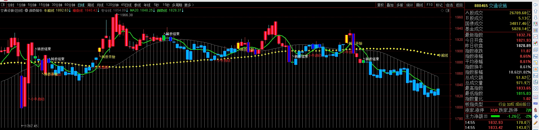The height and width of the screenshot is (130, 539).
Task: Switch to 5分钟 period tab
Action: pos(32,5)
